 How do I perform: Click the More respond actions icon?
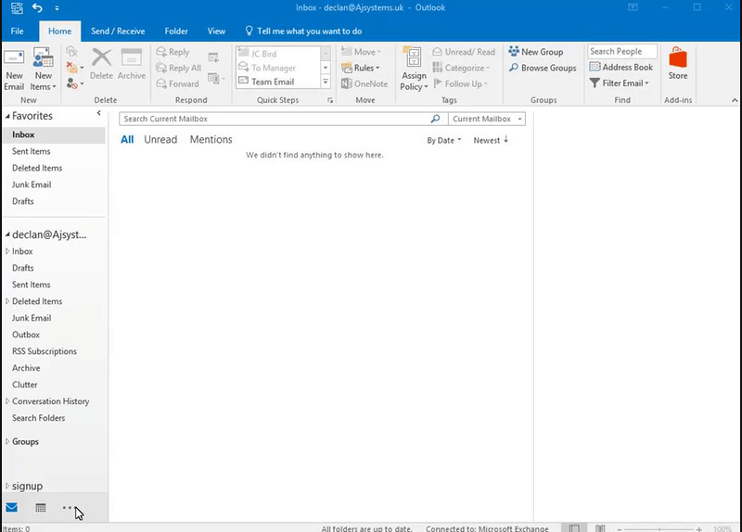[216, 78]
